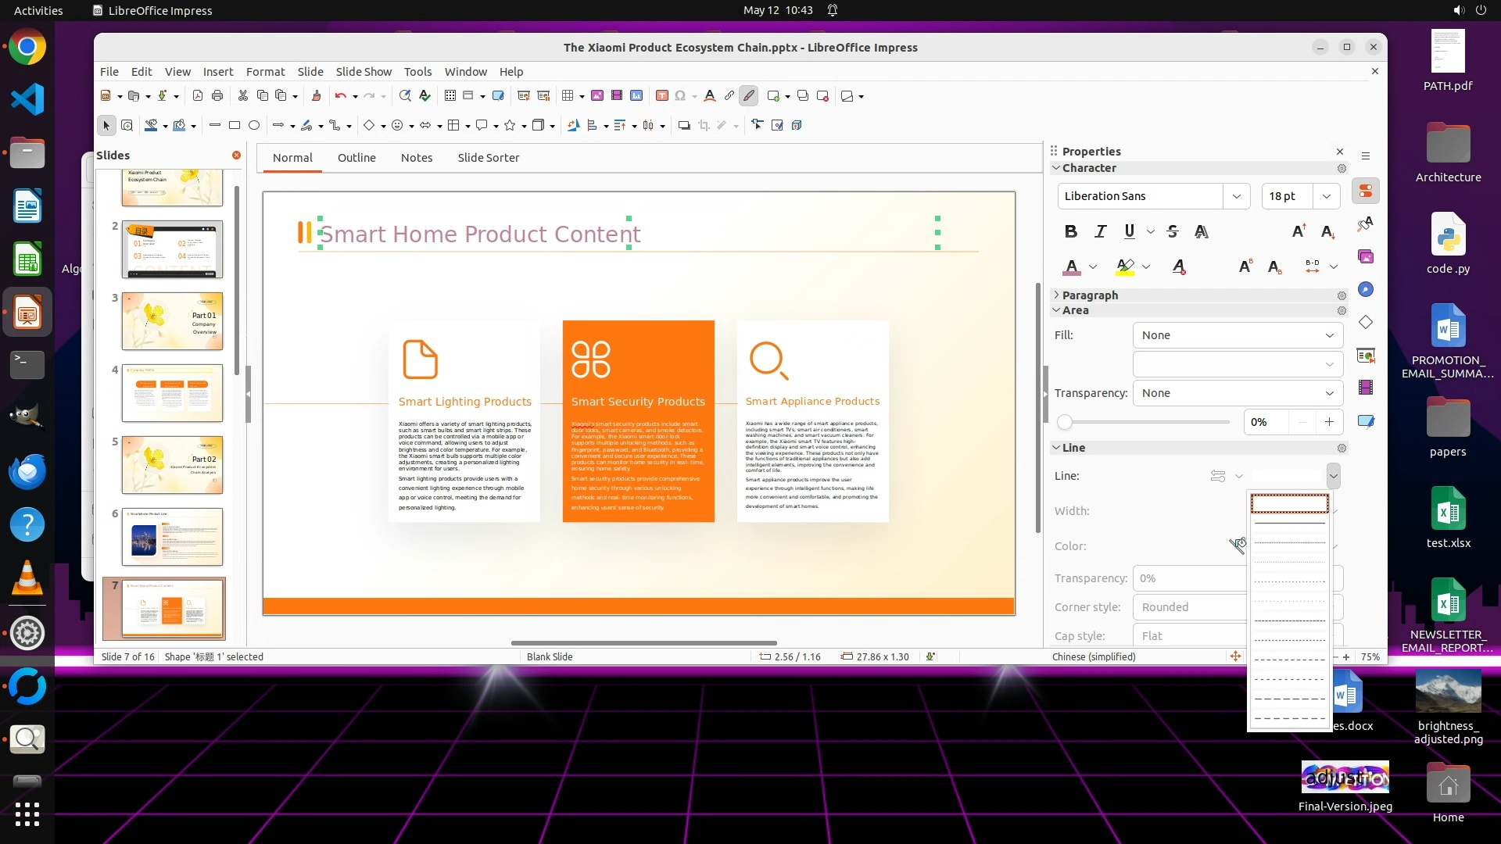Viewport: 1501px width, 844px height.
Task: Switch to the Slide Sorter tab
Action: pyautogui.click(x=488, y=157)
